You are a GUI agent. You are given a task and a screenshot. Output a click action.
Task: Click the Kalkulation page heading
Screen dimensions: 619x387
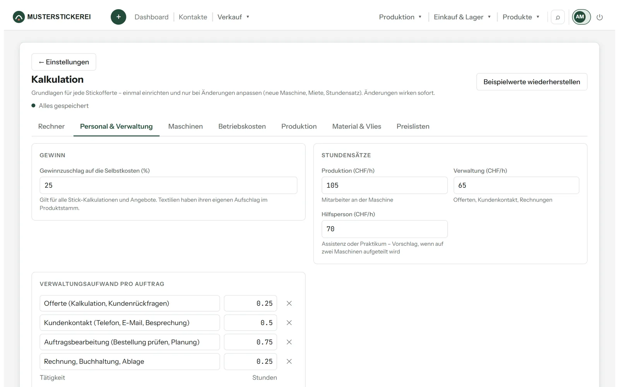[57, 79]
